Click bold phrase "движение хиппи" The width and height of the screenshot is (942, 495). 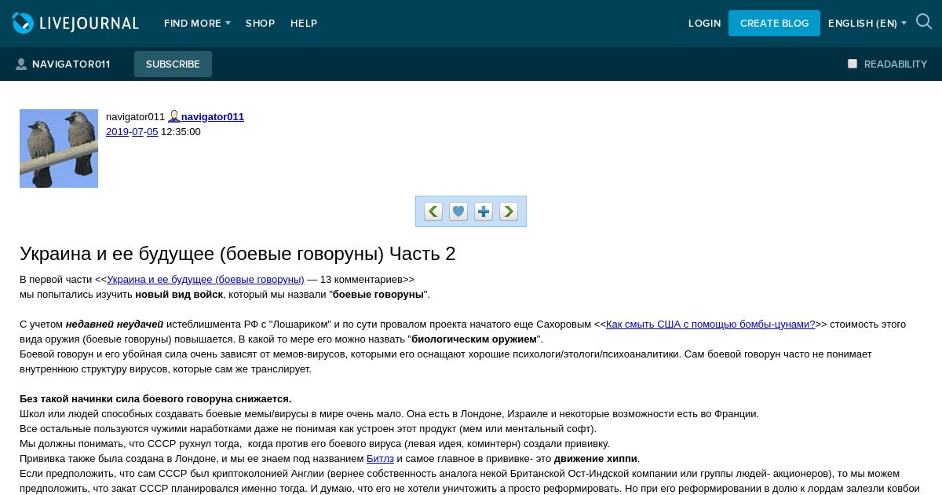point(596,458)
